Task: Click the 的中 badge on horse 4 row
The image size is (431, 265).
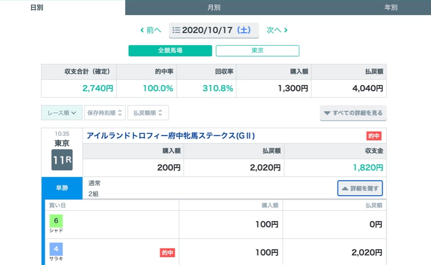Action: pyautogui.click(x=167, y=253)
